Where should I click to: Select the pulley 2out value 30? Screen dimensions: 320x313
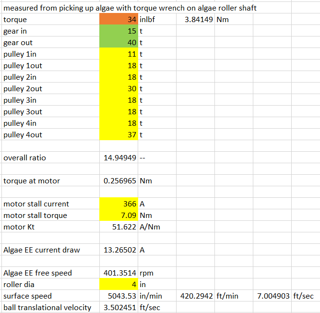tap(119, 89)
